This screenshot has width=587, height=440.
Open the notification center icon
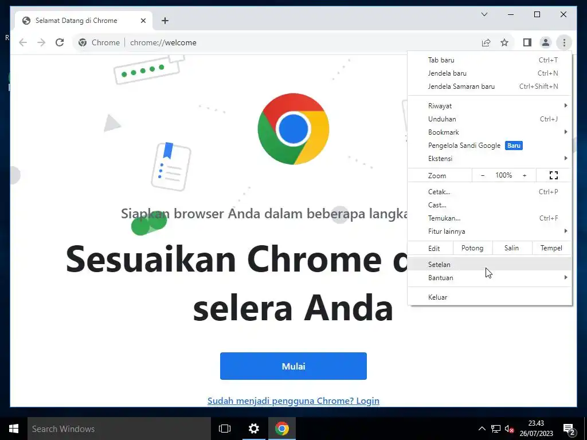click(569, 429)
